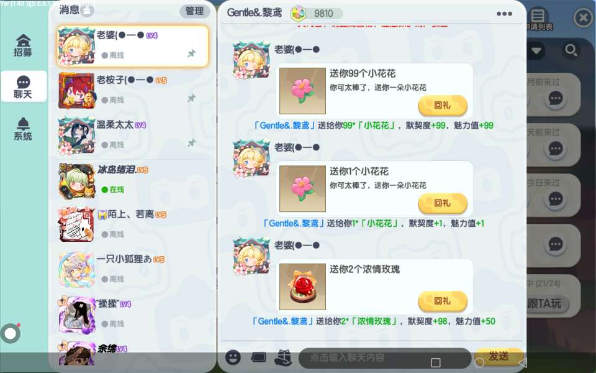Image resolution: width=596 pixels, height=373 pixels.
Task: Toggle pin on 老婆 conversation
Action: coord(192,53)
